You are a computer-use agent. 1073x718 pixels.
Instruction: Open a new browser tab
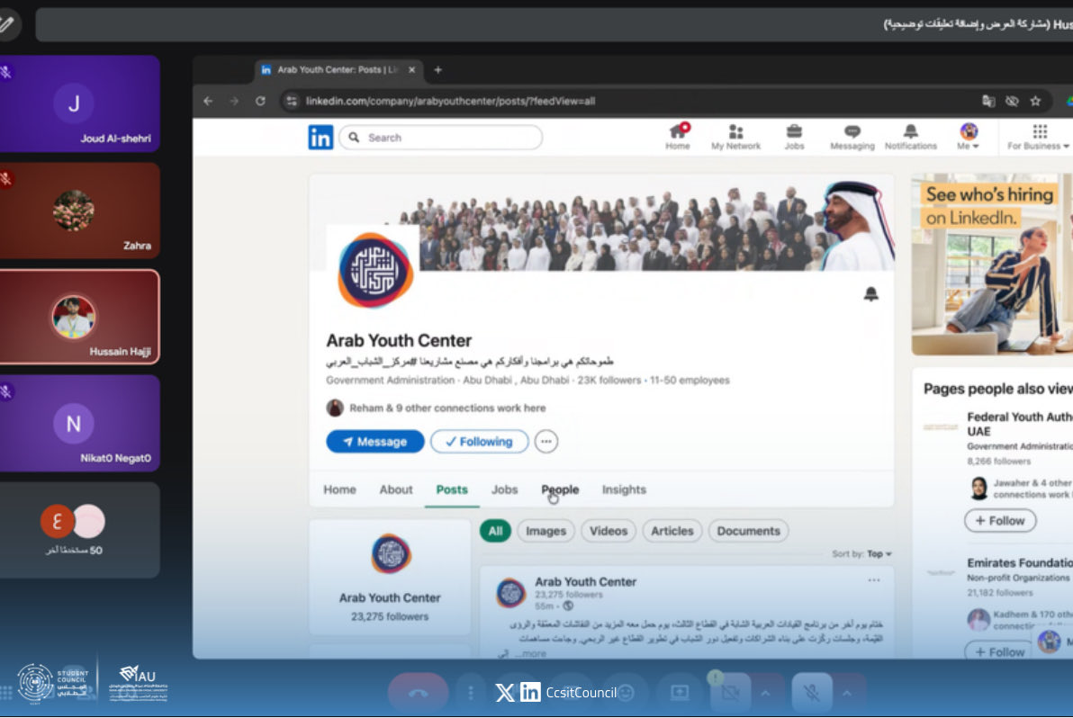(x=438, y=70)
